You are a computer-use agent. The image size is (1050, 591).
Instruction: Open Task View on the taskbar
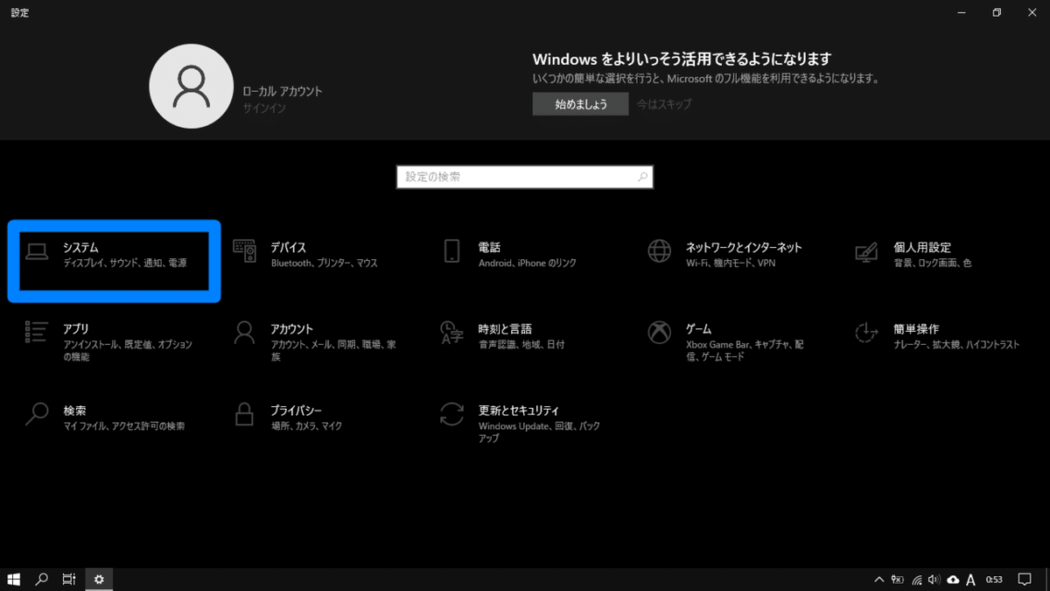68,580
